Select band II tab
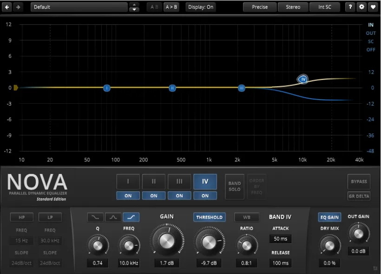Viewport: 381px width, 274px height. (154, 181)
